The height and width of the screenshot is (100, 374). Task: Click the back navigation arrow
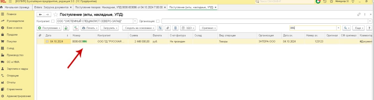pos(40,15)
